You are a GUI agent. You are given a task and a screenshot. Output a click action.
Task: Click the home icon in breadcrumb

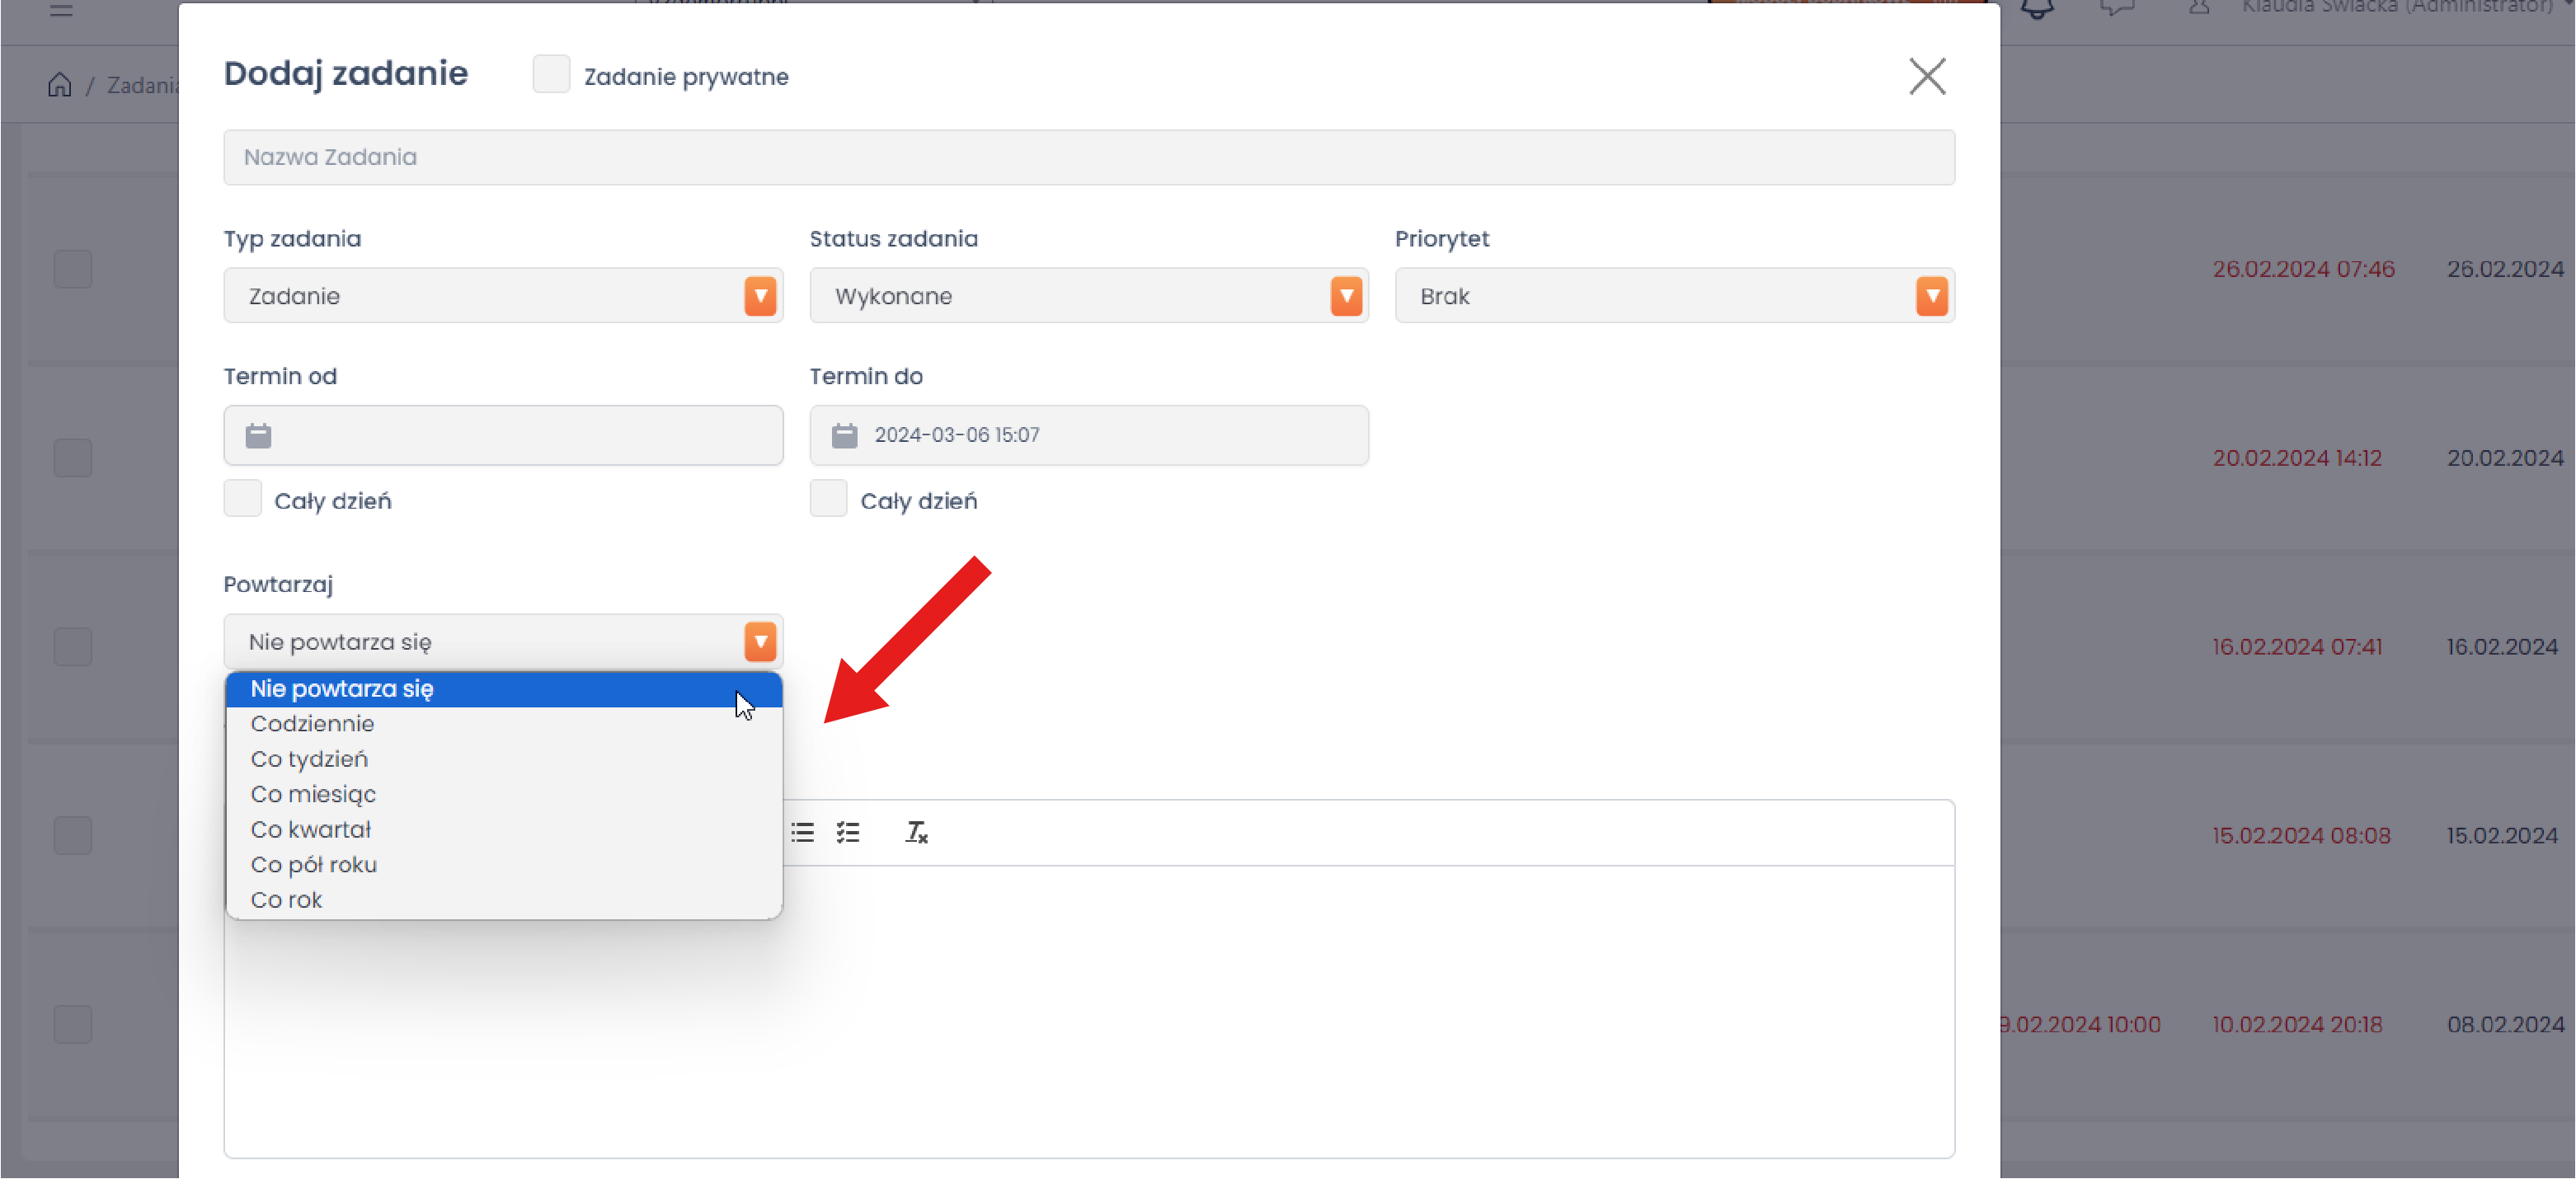point(60,85)
